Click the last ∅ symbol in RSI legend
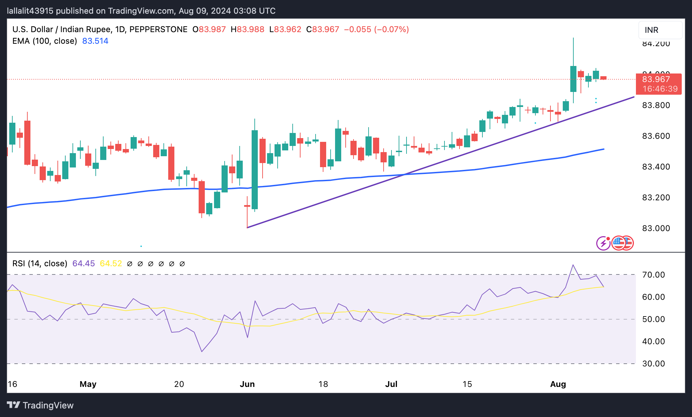This screenshot has height=417, width=692. 182,264
